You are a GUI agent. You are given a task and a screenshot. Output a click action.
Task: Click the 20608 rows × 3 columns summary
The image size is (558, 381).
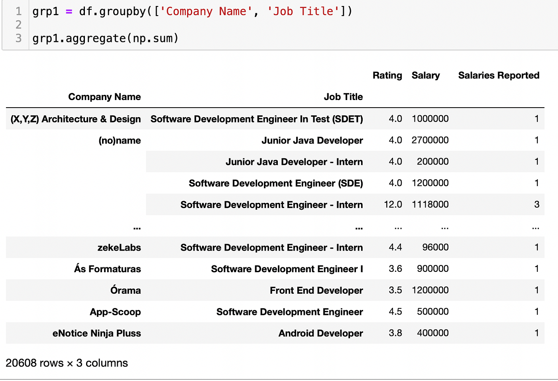click(x=67, y=363)
